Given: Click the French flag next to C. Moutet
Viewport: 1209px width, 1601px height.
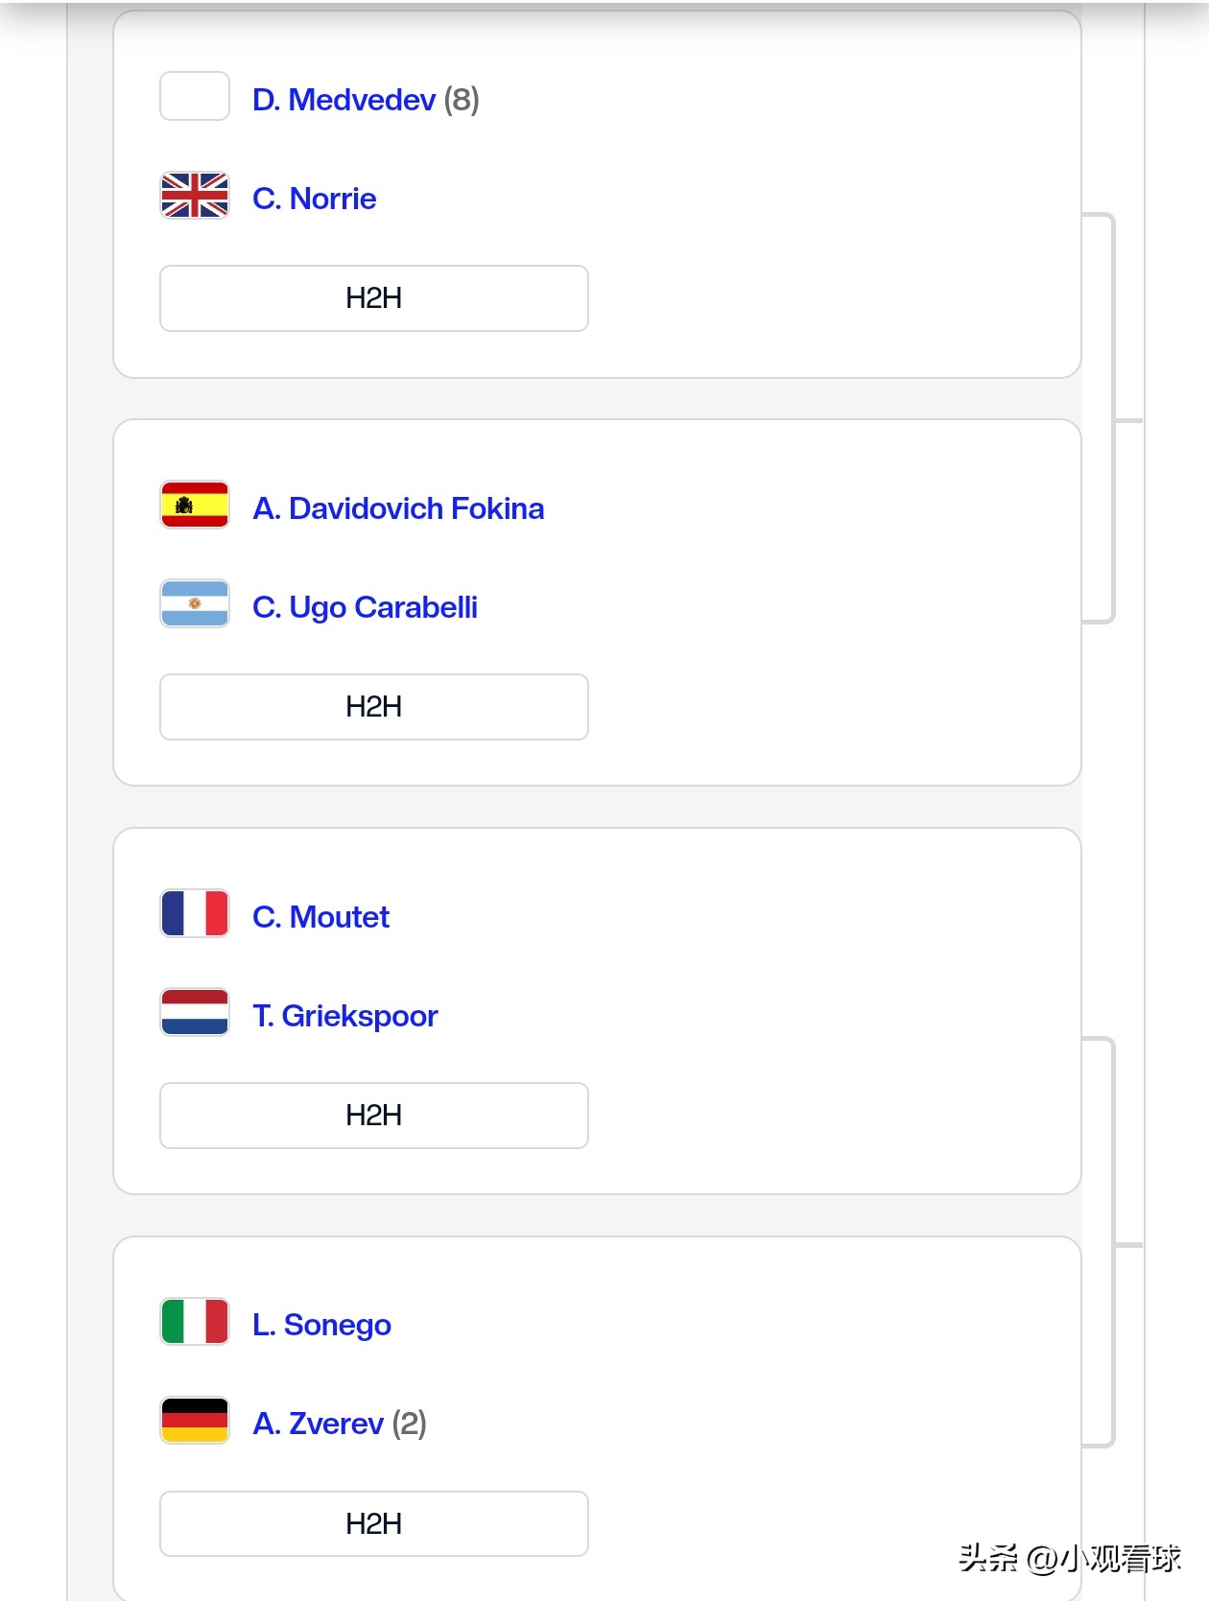Looking at the screenshot, I should [x=195, y=914].
